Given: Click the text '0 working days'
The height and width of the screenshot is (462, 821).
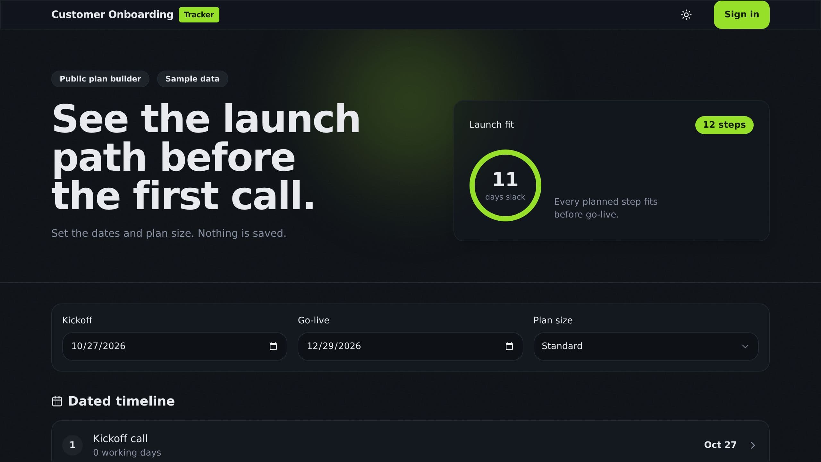Looking at the screenshot, I should [127, 453].
